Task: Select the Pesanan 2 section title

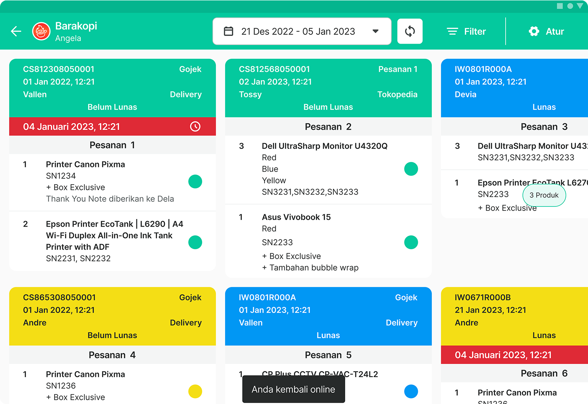Action: coord(328,126)
